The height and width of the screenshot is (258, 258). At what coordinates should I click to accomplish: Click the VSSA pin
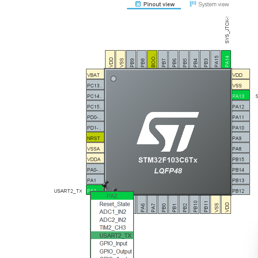(x=95, y=147)
